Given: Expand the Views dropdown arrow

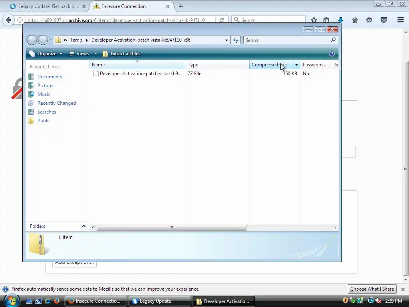Looking at the screenshot, I should [x=95, y=54].
